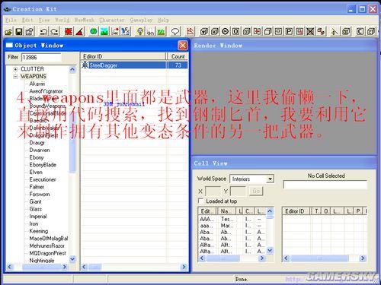Select the SteelDagger entry in the list

(135, 65)
